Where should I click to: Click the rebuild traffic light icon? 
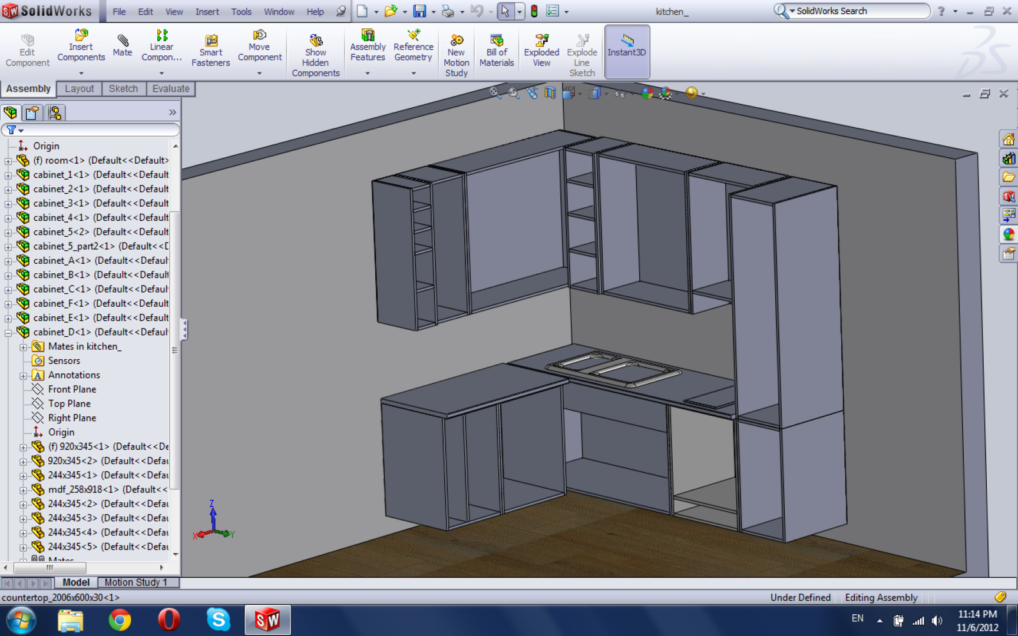[534, 11]
